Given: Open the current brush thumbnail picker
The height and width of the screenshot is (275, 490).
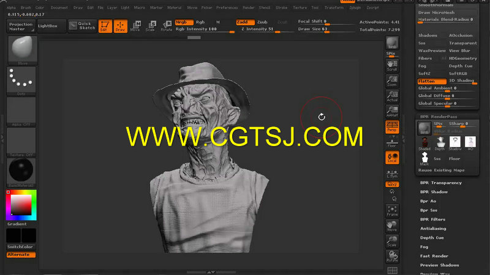Looking at the screenshot, I should coord(22,50).
